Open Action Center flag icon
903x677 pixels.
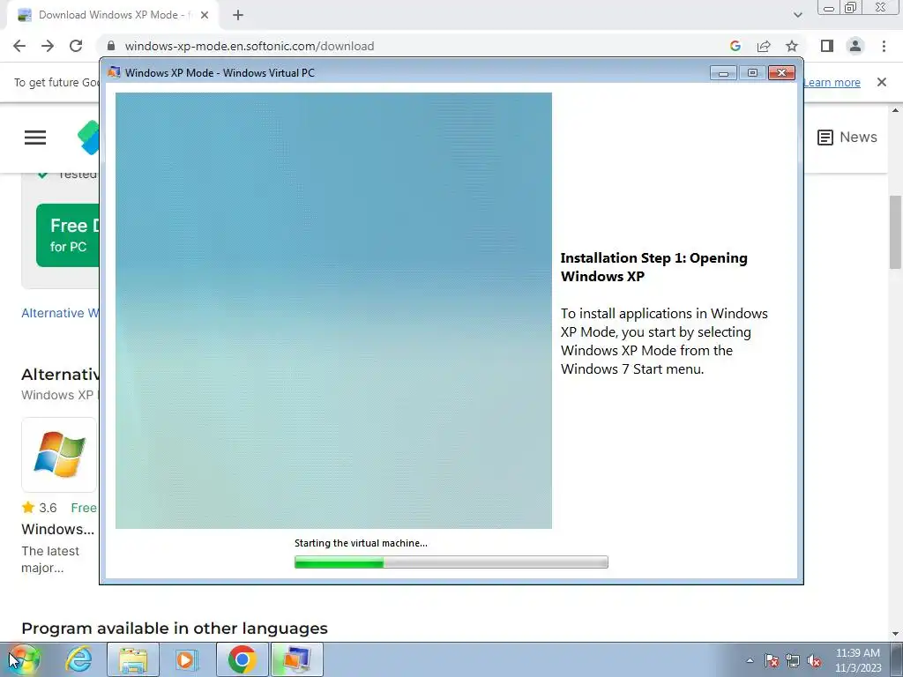(x=772, y=660)
